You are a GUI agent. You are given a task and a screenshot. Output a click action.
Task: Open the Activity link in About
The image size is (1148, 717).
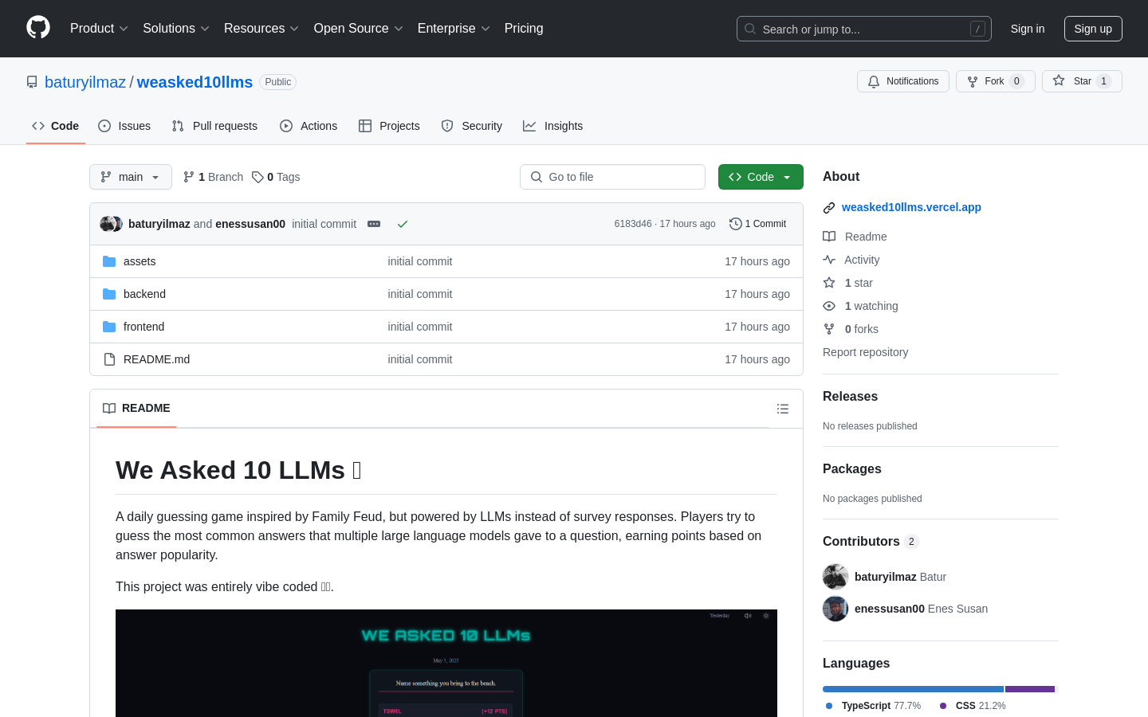pyautogui.click(x=851, y=260)
